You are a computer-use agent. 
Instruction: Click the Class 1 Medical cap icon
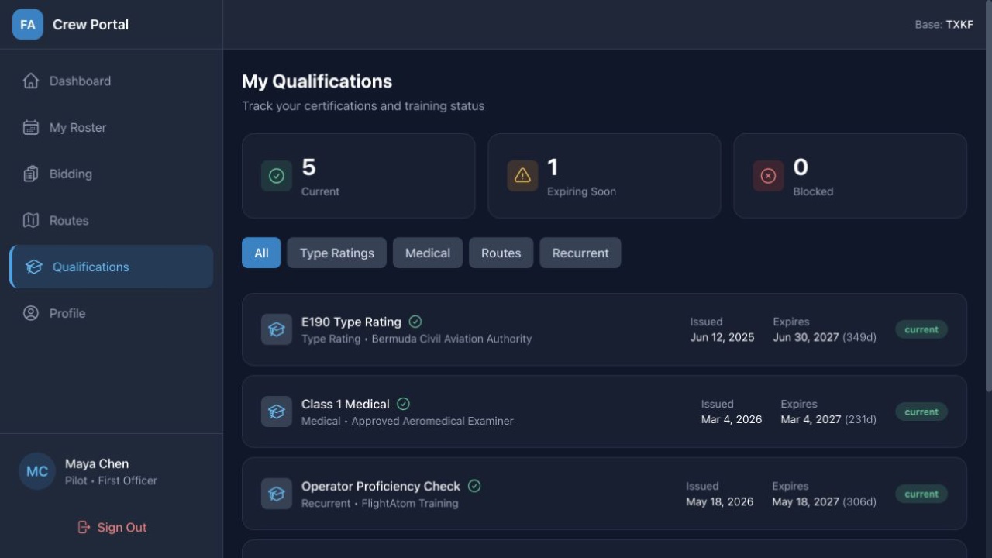coord(277,412)
